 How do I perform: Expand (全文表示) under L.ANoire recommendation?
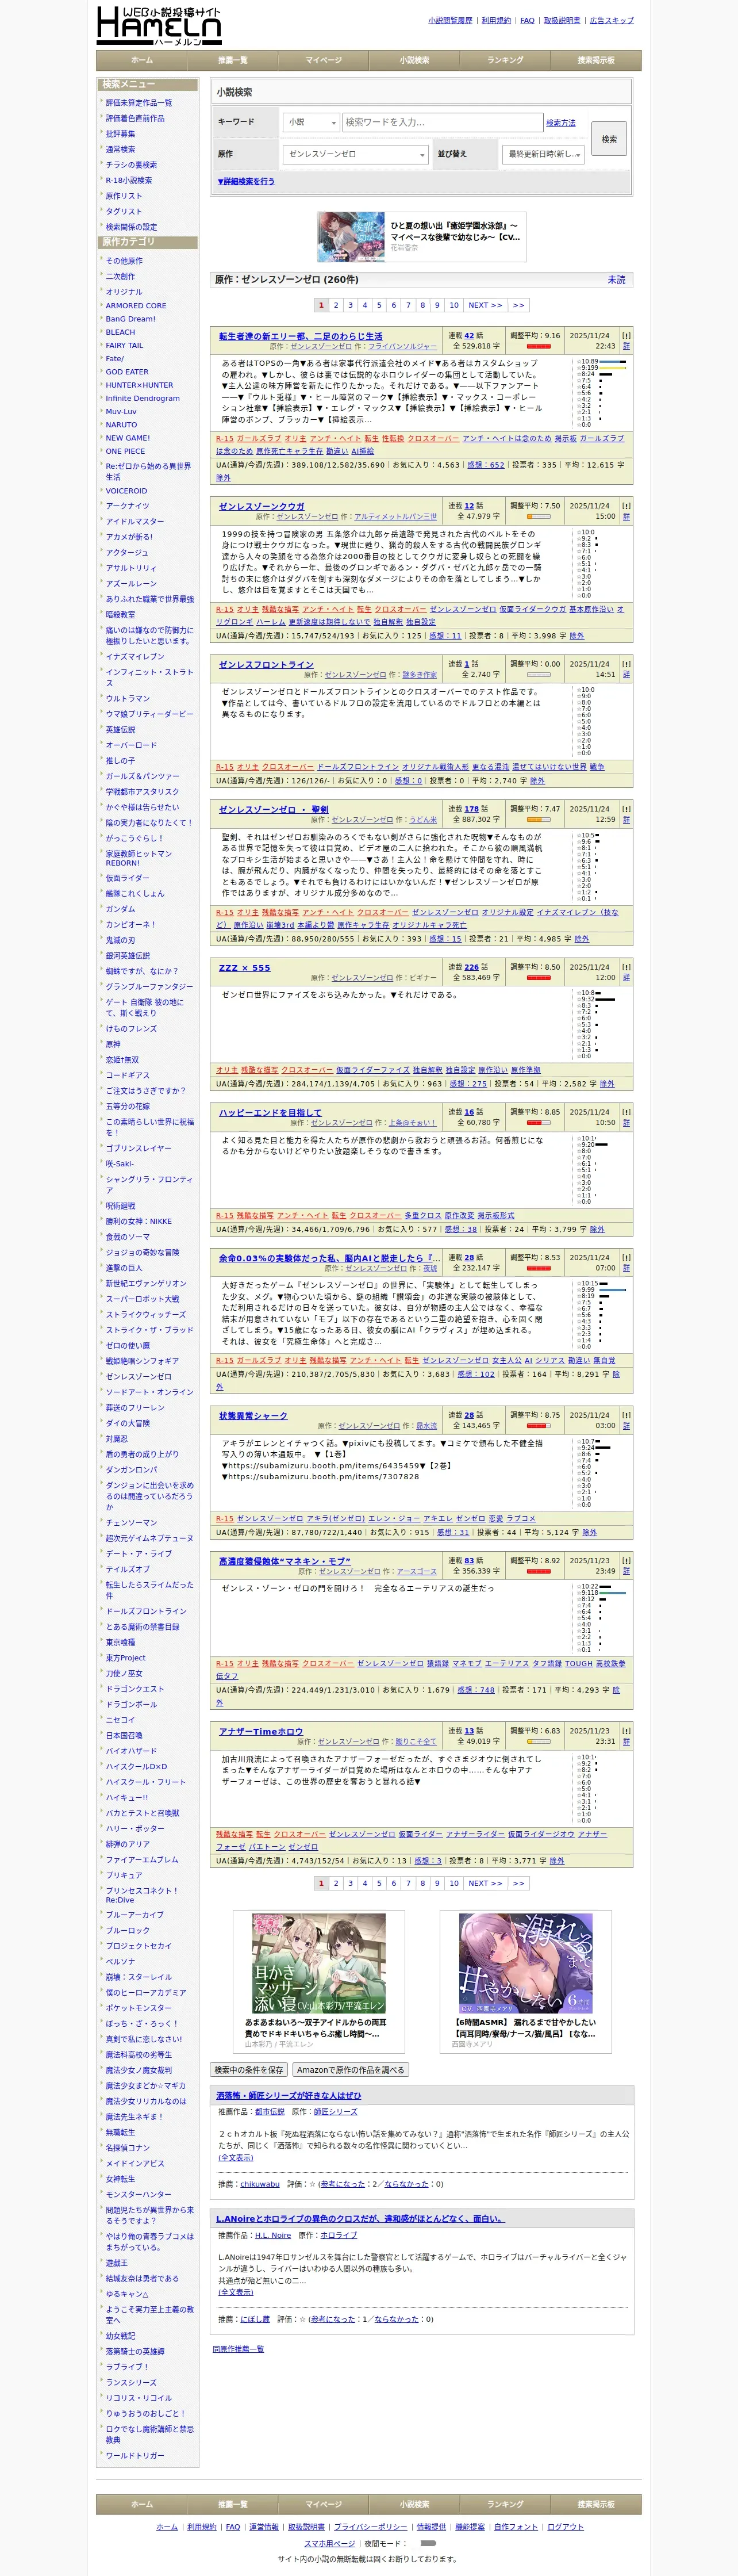tap(236, 2292)
